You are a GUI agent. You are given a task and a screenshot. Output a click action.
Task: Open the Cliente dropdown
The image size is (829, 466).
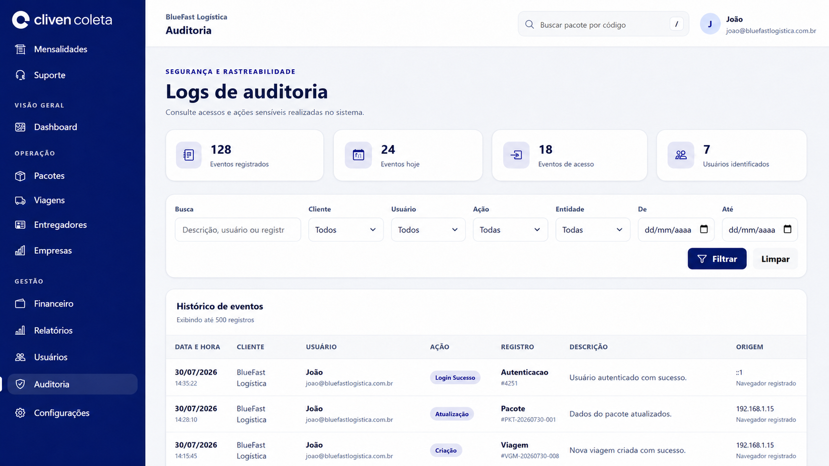point(346,230)
